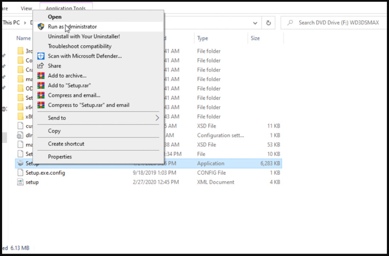Viewport: 389px width, 256px height.
Task: Select Create shortcut menu entry
Action: 66,144
